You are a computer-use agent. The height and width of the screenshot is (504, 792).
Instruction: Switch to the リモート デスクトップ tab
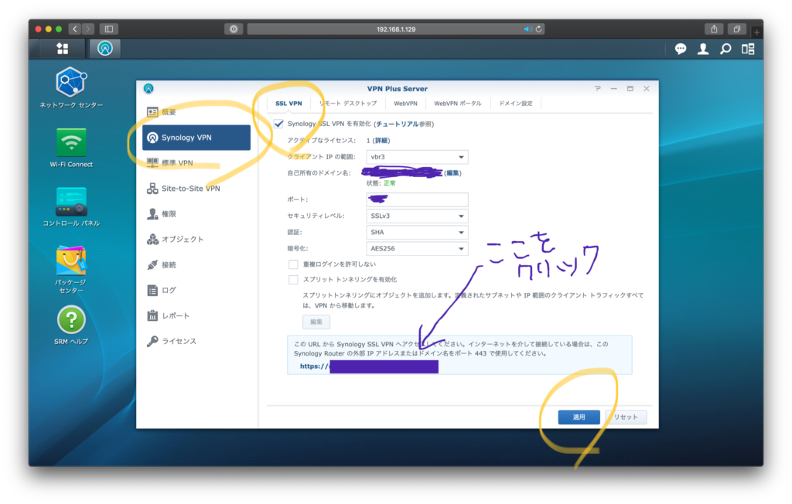point(348,103)
